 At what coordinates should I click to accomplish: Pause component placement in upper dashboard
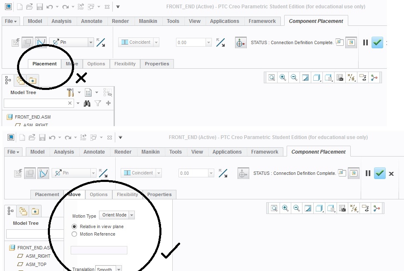(365, 42)
